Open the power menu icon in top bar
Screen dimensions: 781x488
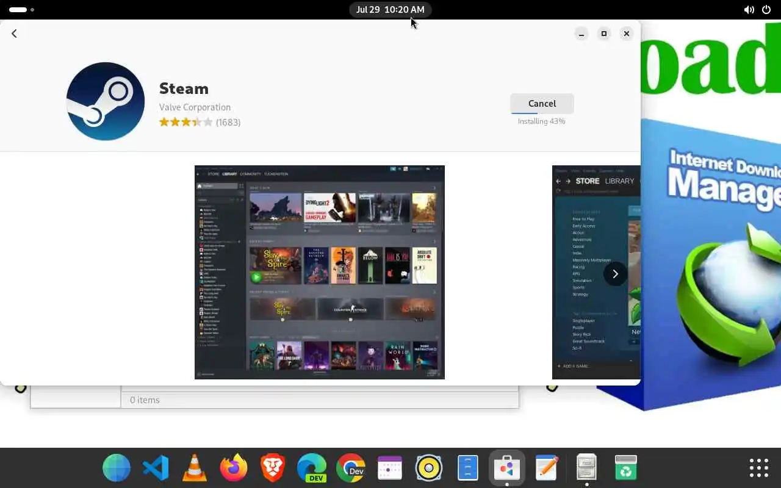[766, 10]
